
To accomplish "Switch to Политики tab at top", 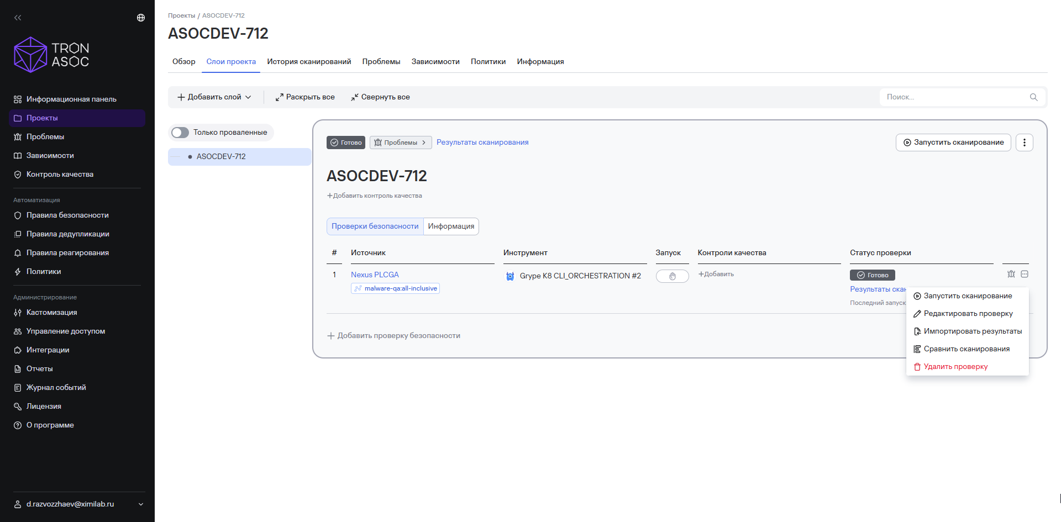I will [488, 61].
